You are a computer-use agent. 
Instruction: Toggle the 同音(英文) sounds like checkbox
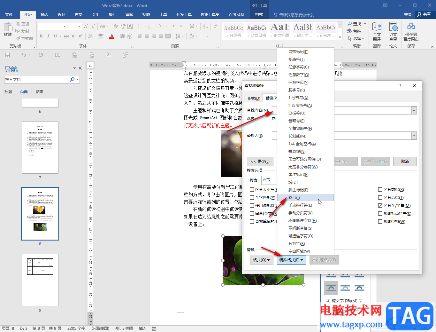(252, 214)
